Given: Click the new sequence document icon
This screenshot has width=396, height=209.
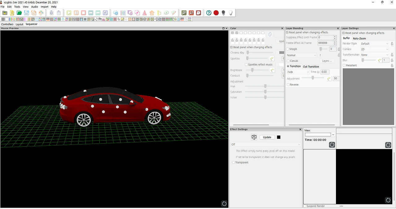Looking at the screenshot, I should click(x=12, y=13).
